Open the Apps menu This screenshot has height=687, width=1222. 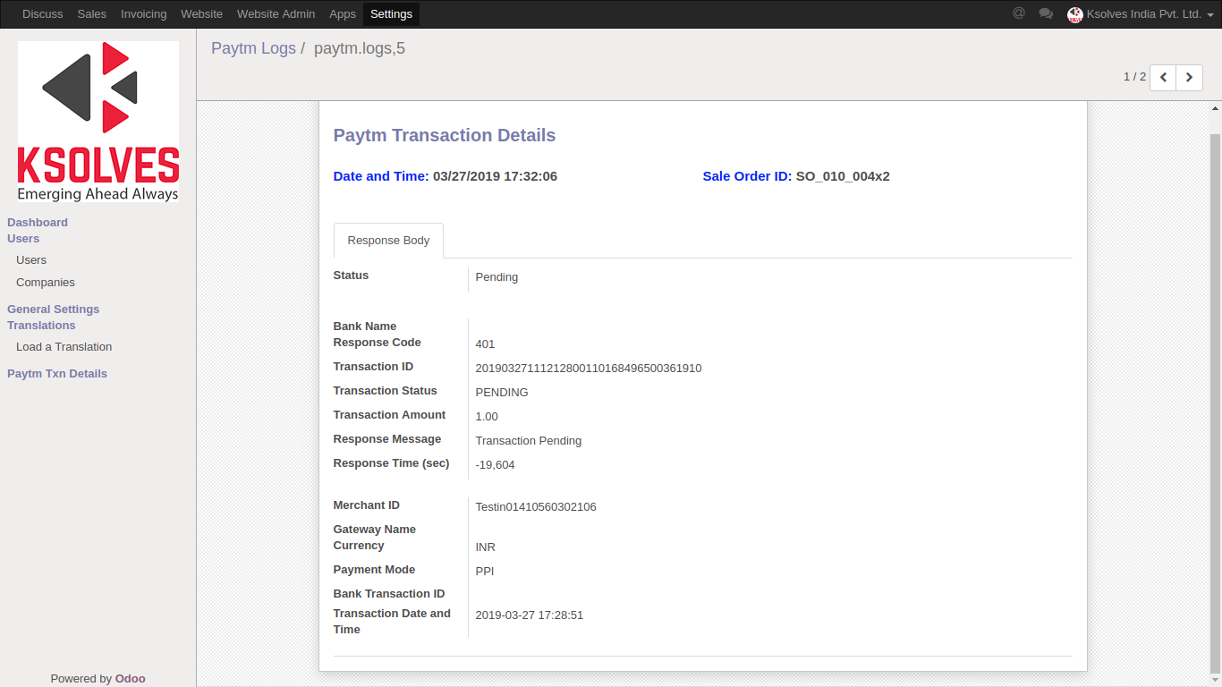point(342,13)
